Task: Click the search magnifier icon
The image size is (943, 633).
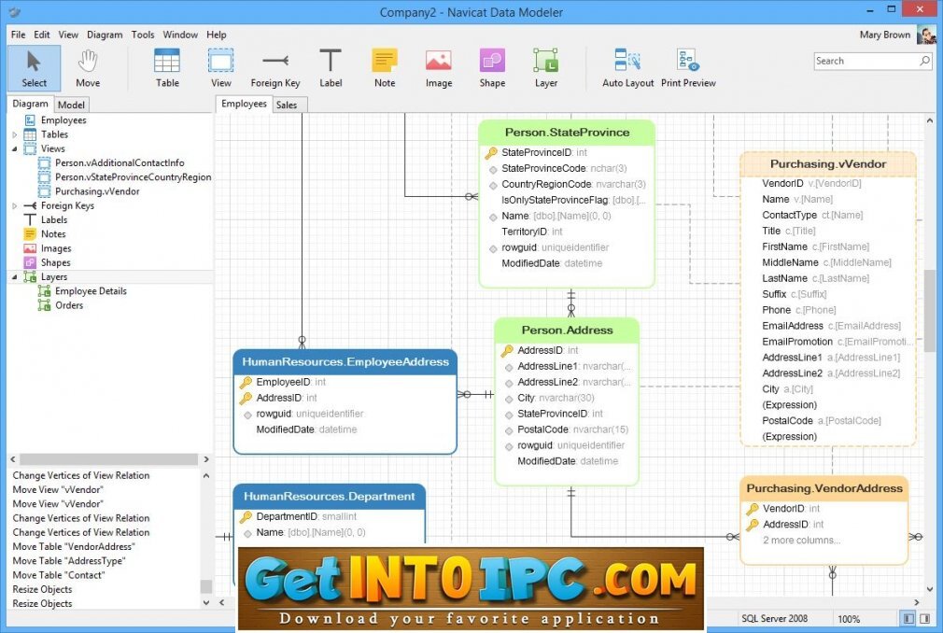Action: click(x=924, y=61)
